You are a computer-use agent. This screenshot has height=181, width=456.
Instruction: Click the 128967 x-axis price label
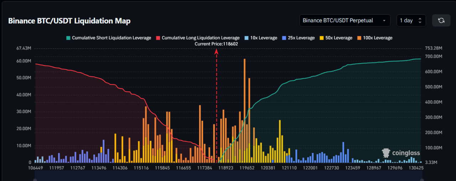(x=374, y=167)
